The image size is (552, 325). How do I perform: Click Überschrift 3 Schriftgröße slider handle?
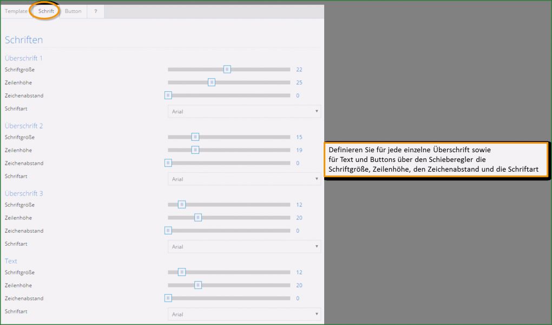pyautogui.click(x=182, y=205)
